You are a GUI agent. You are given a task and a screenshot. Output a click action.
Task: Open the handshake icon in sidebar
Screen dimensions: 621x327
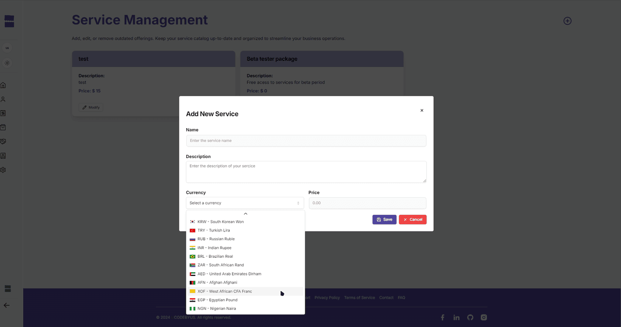pos(3,142)
